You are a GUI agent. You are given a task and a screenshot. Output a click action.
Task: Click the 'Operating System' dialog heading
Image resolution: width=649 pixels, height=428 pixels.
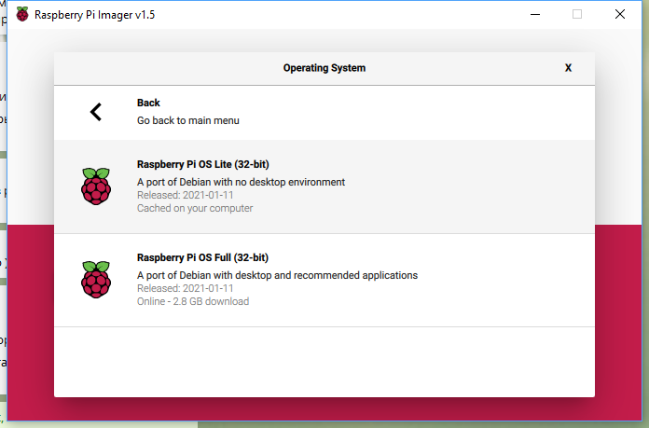(324, 68)
